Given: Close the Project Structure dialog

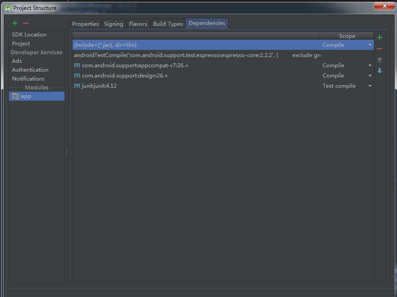Looking at the screenshot, I should pyautogui.click(x=384, y=6).
